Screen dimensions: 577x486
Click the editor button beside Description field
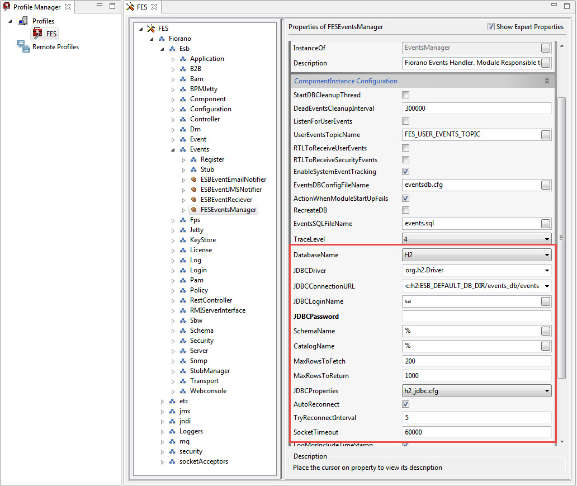pyautogui.click(x=546, y=63)
